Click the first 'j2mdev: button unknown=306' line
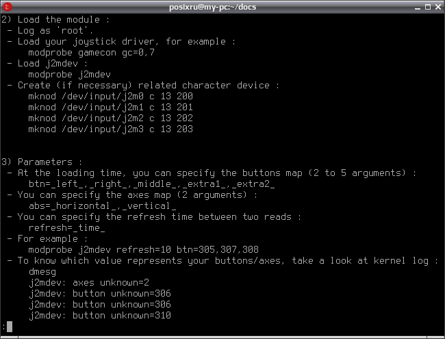This screenshot has height=339, width=445. (x=100, y=294)
